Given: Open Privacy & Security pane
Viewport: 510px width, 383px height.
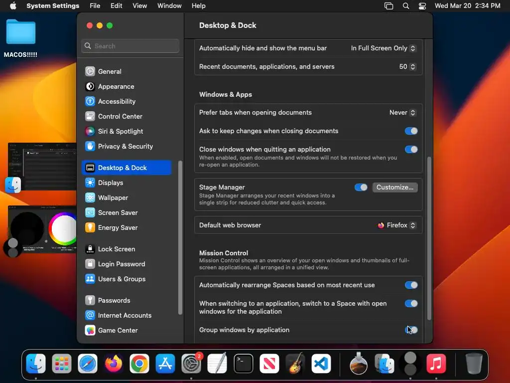Looking at the screenshot, I should 126,146.
